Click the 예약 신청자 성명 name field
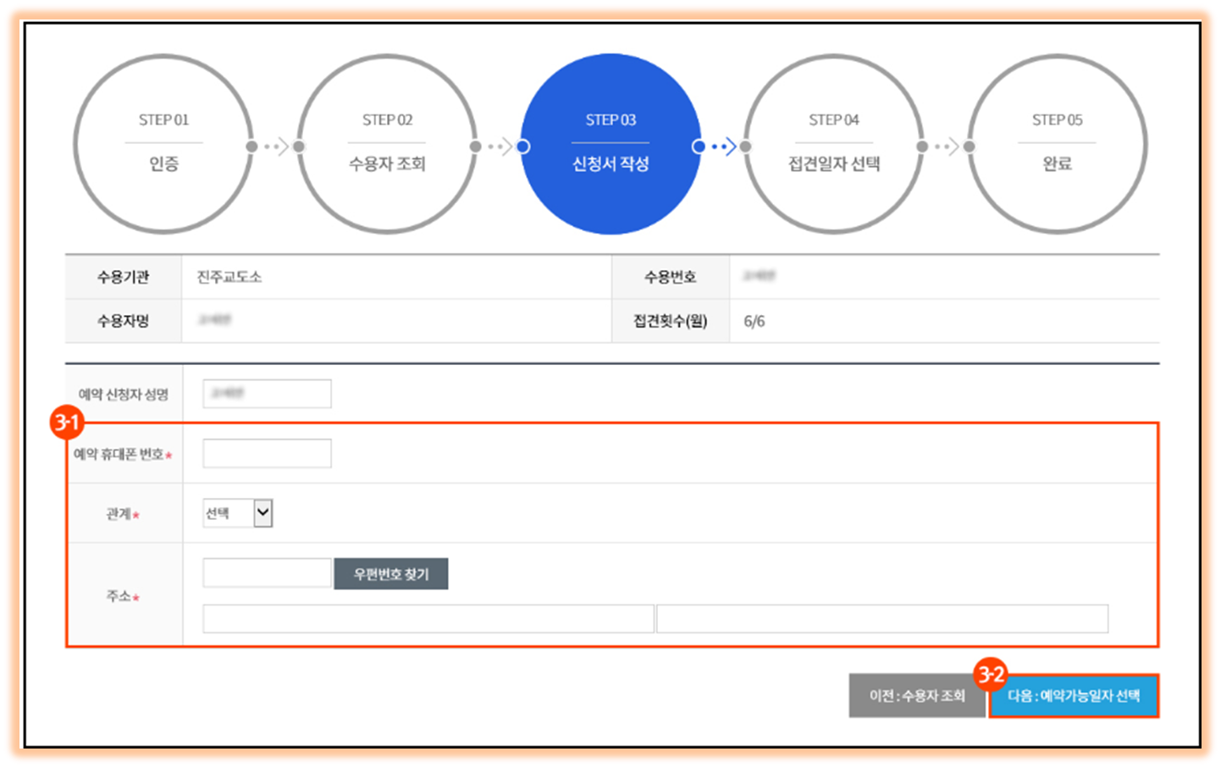Viewport: 1221px width, 768px height. pos(266,393)
